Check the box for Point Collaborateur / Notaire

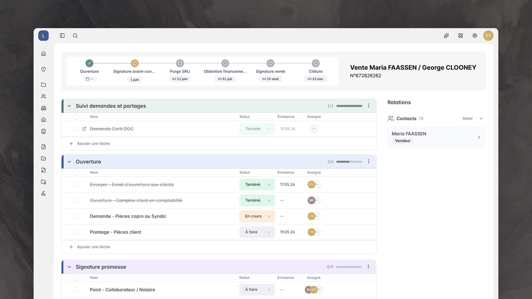pos(76,289)
